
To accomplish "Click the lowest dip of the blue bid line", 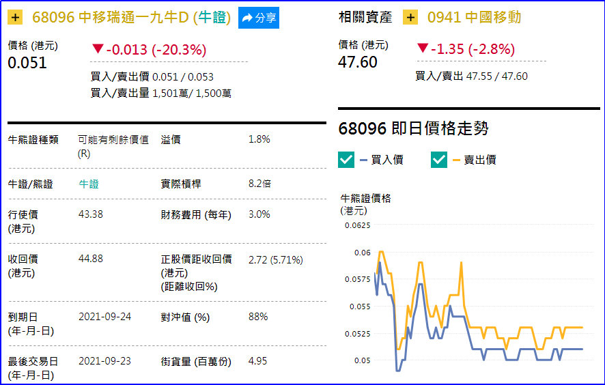I will click(x=398, y=371).
